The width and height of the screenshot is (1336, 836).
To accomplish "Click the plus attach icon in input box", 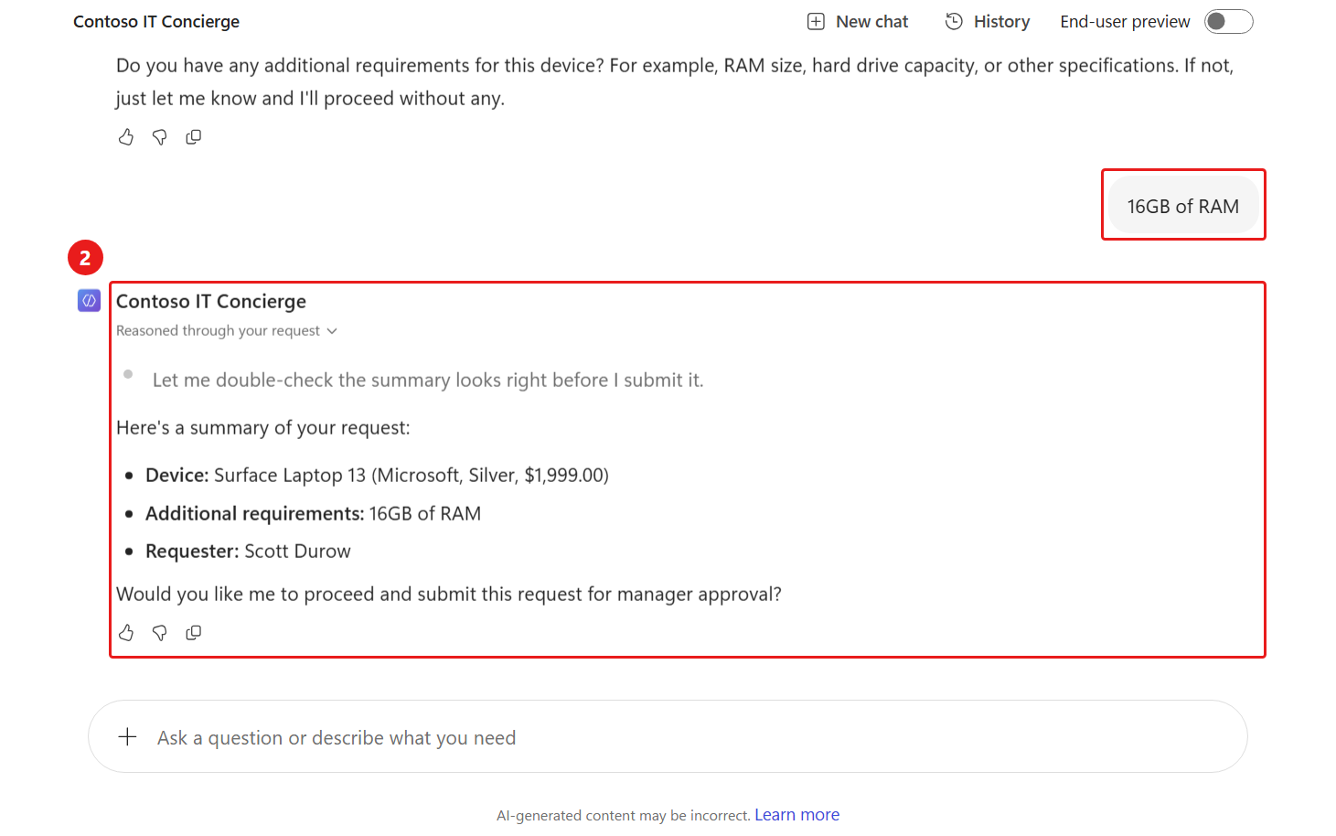I will point(128,737).
